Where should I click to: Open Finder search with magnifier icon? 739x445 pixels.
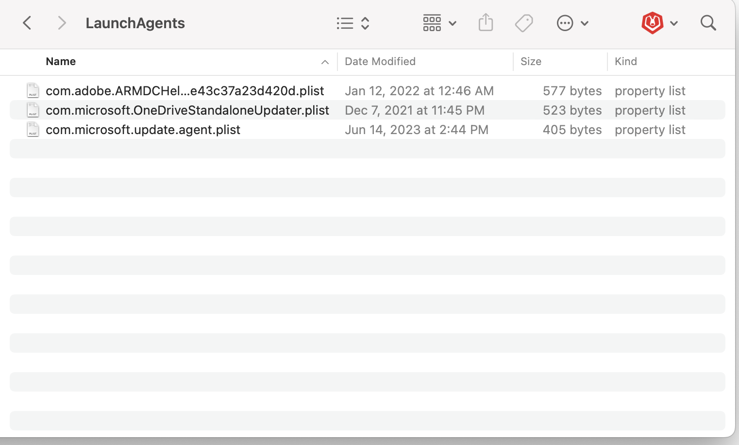(708, 23)
